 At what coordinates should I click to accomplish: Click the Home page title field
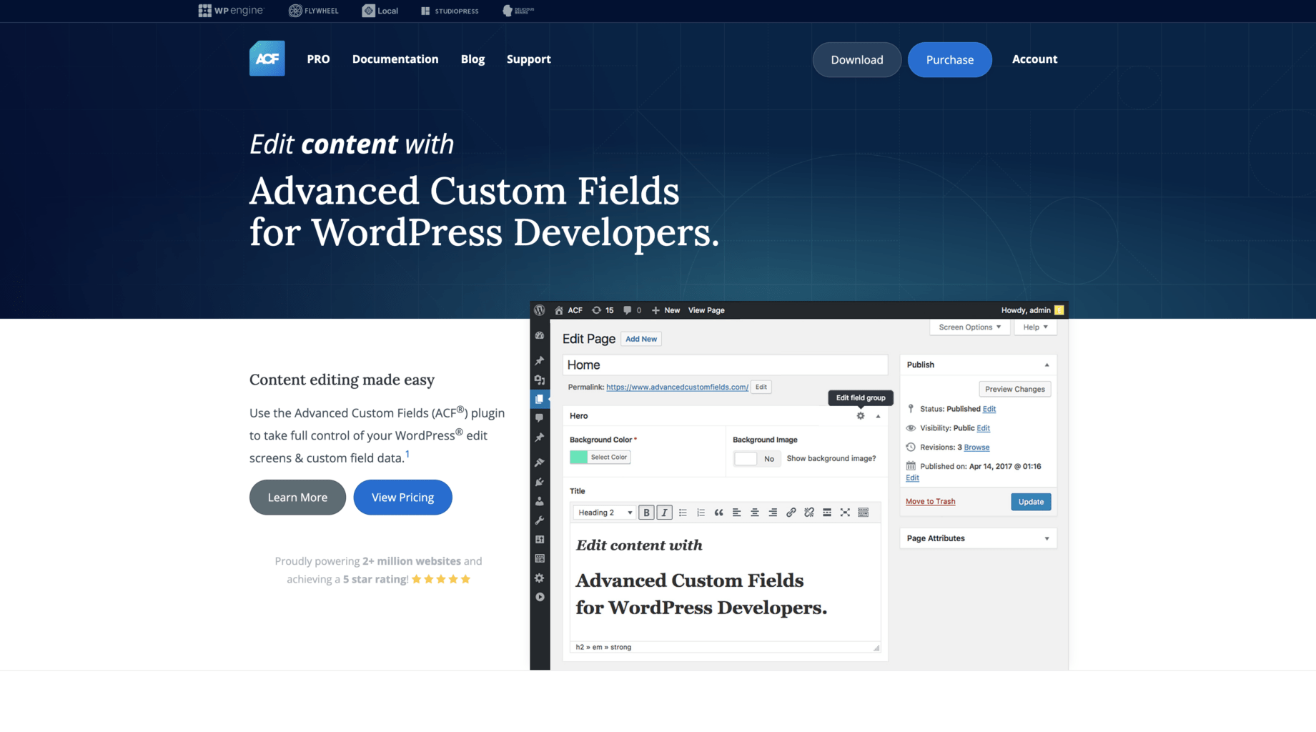pyautogui.click(x=725, y=365)
